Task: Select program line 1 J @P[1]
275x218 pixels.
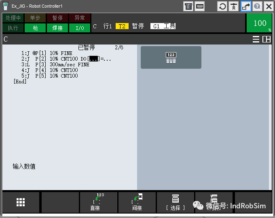Action: [47, 53]
